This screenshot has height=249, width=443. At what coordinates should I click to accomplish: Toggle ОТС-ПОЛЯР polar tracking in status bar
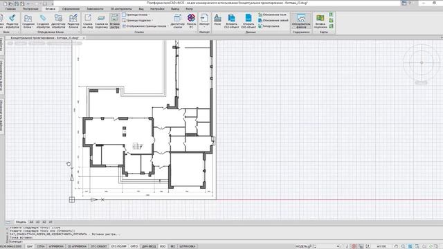tap(118, 246)
